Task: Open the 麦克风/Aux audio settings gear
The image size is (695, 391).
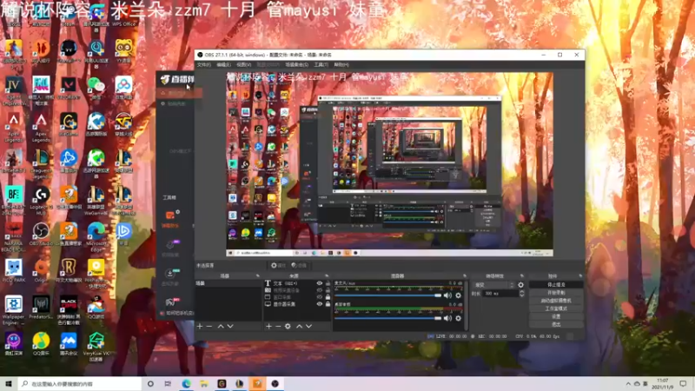Action: click(459, 295)
